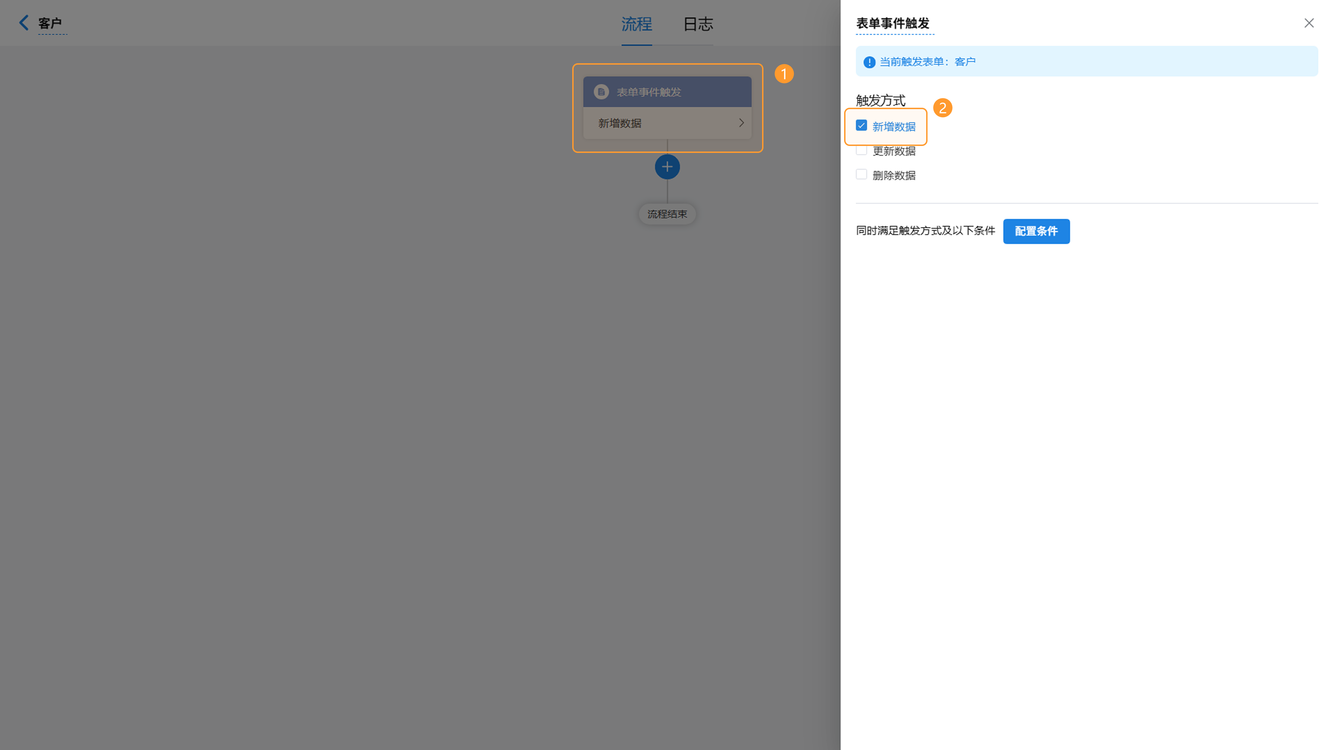
Task: Click the 当前触发表单：客户 notice banner
Action: coord(1087,61)
